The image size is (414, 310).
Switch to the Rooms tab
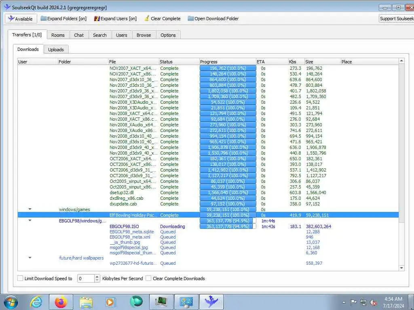click(58, 35)
